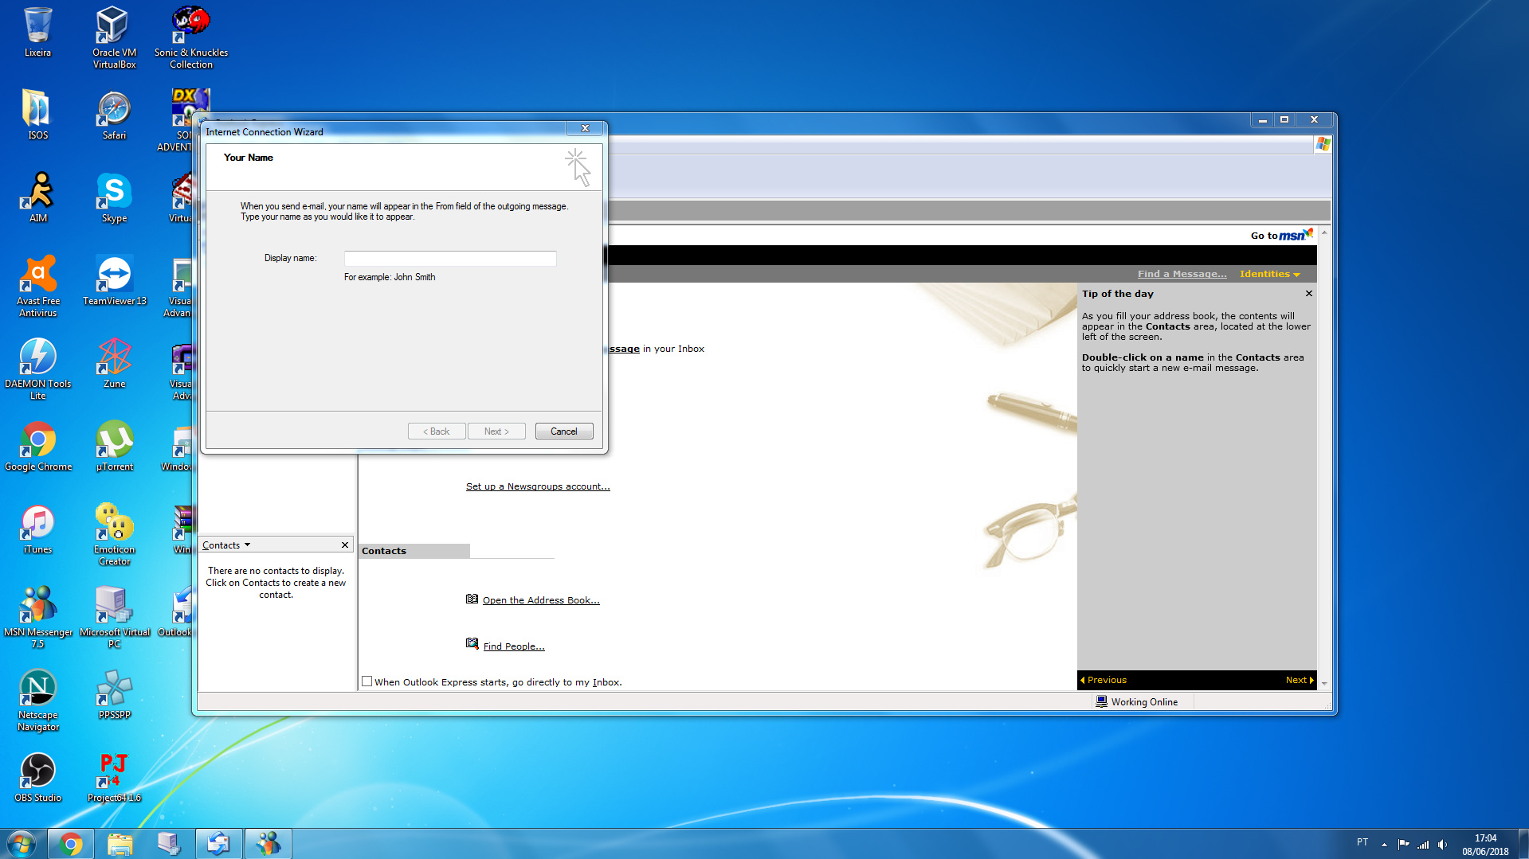Launch PPSSPP emulator from desktop

pos(114,693)
